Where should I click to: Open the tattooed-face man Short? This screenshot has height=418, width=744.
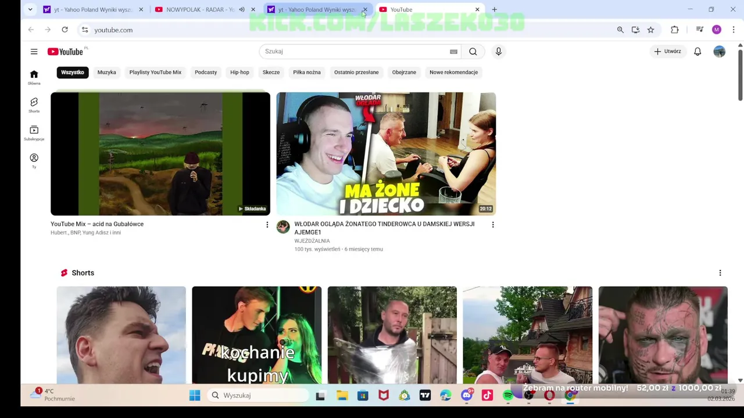663,335
